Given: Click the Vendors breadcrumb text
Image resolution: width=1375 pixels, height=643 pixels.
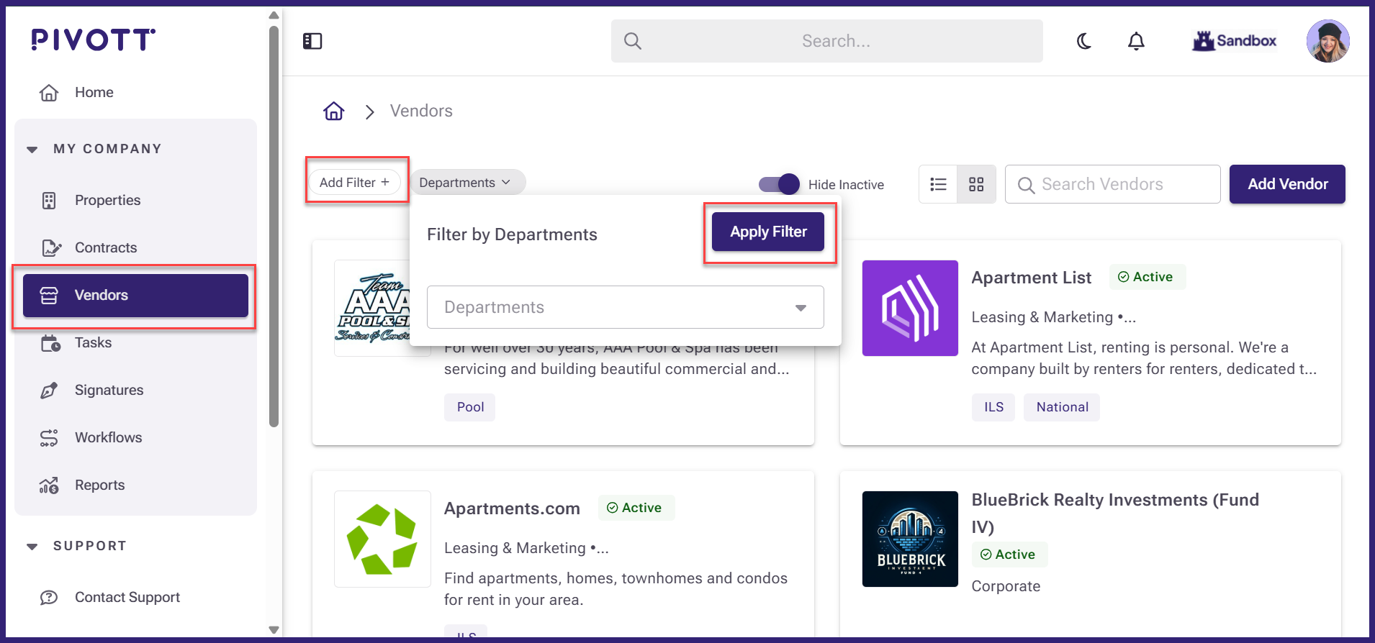Looking at the screenshot, I should [x=421, y=111].
